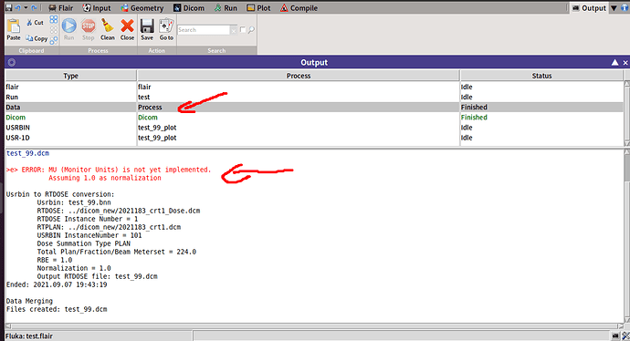
Task: Click the magnifier search icon
Action: pos(251,30)
